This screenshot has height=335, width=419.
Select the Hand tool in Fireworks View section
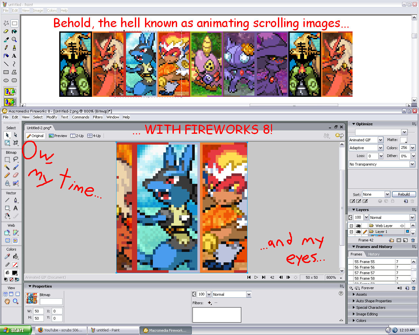coord(7,301)
